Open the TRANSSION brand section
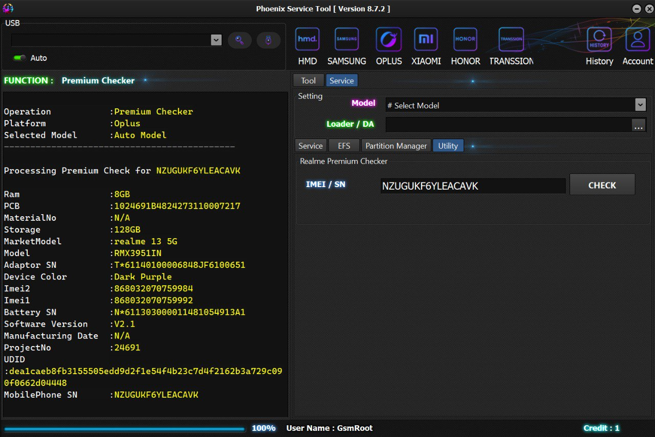655x437 pixels. tap(511, 47)
